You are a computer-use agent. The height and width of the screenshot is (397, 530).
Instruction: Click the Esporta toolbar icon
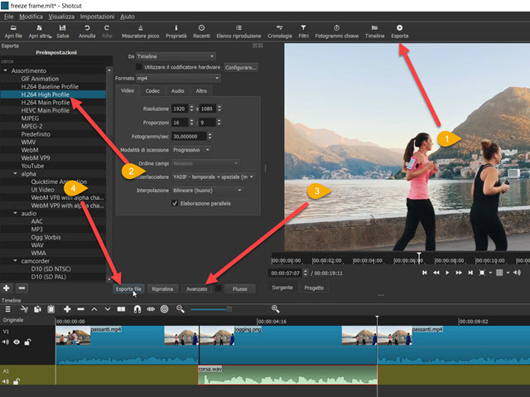pos(399,31)
